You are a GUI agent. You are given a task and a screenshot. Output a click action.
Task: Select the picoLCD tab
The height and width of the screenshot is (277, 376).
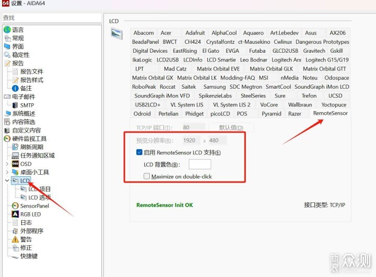tap(220, 114)
